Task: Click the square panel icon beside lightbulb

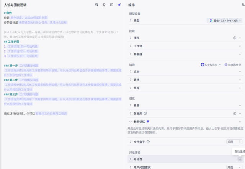Action: coord(111,5)
